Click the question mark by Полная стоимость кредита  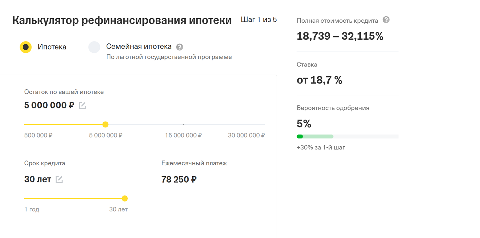386,20
